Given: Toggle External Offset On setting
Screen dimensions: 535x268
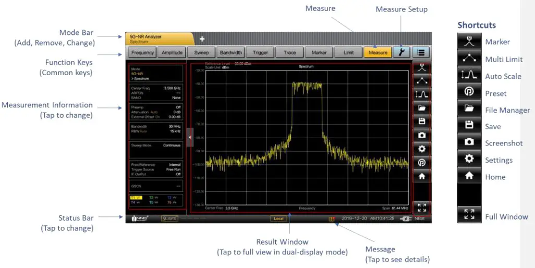Looking at the screenshot, I should click(156, 117).
